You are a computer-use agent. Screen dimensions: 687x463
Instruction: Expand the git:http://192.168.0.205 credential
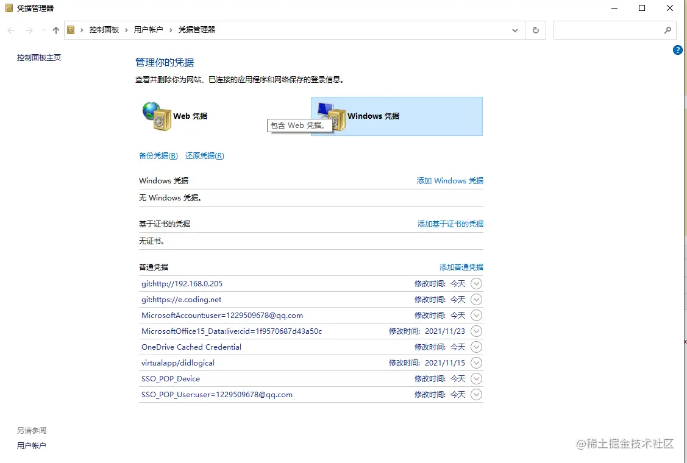[476, 283]
